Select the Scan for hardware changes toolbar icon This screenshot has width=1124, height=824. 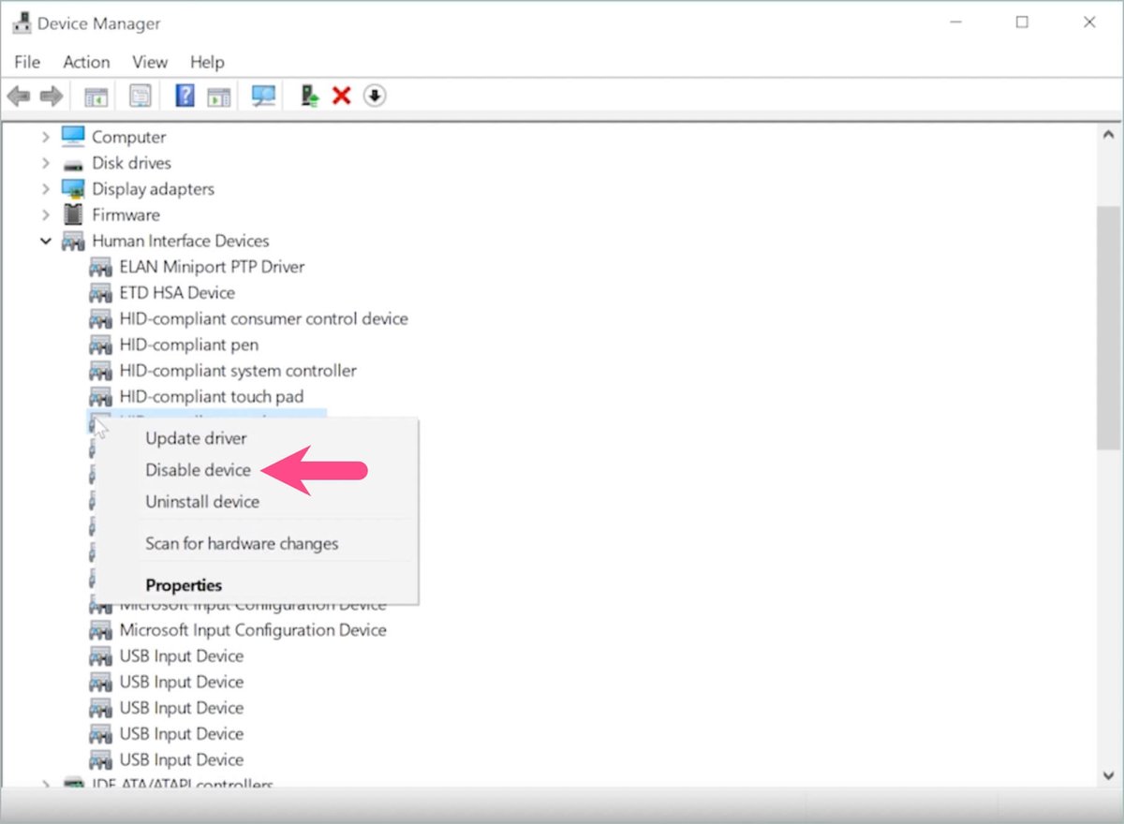pos(262,95)
